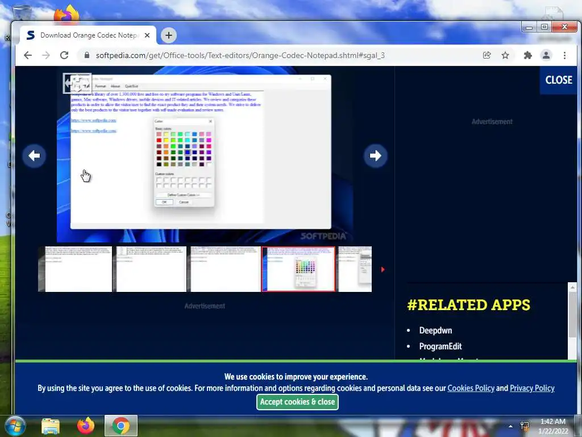Select the first gallery thumbnail
The image size is (582, 437).
75,269
